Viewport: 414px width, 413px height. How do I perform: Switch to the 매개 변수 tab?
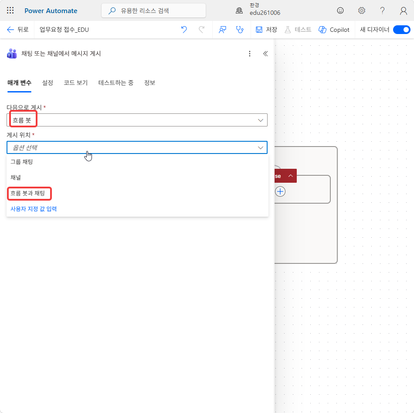coord(19,83)
